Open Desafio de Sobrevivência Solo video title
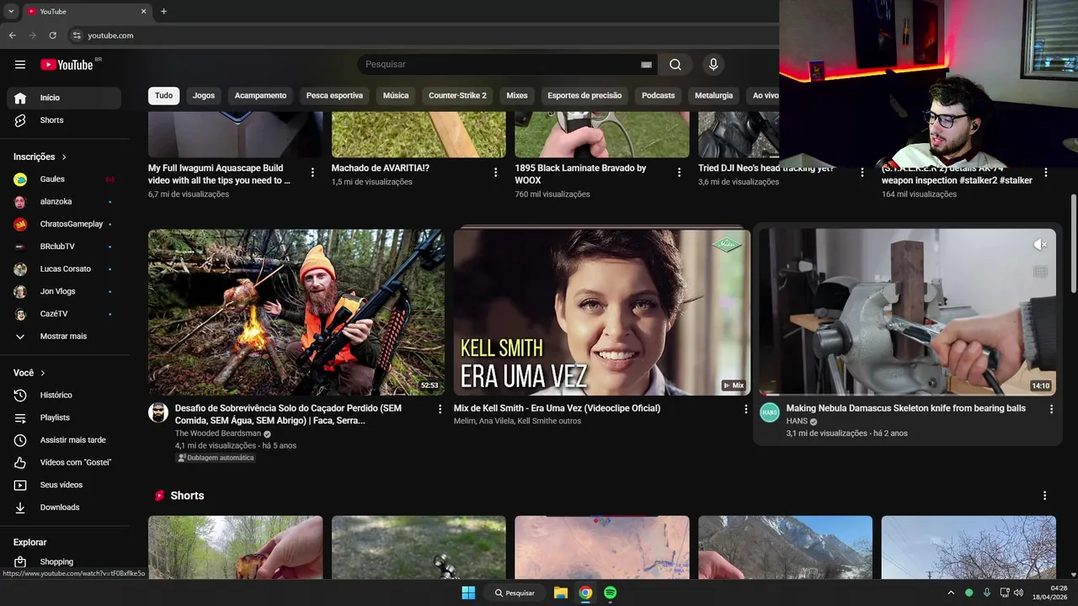The image size is (1078, 606). click(x=289, y=414)
